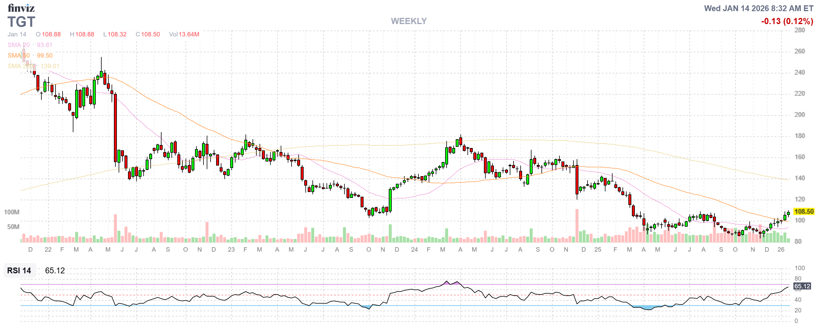This screenshot has height=330, width=821.
Task: Click the '24' year marker on time axis
Action: click(414, 250)
